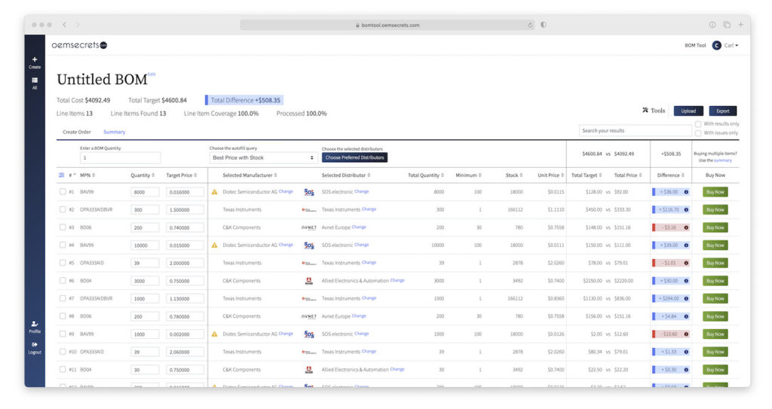The image size is (772, 409).
Task: Click the info icon for -$1.01 difference
Action: tap(686, 263)
